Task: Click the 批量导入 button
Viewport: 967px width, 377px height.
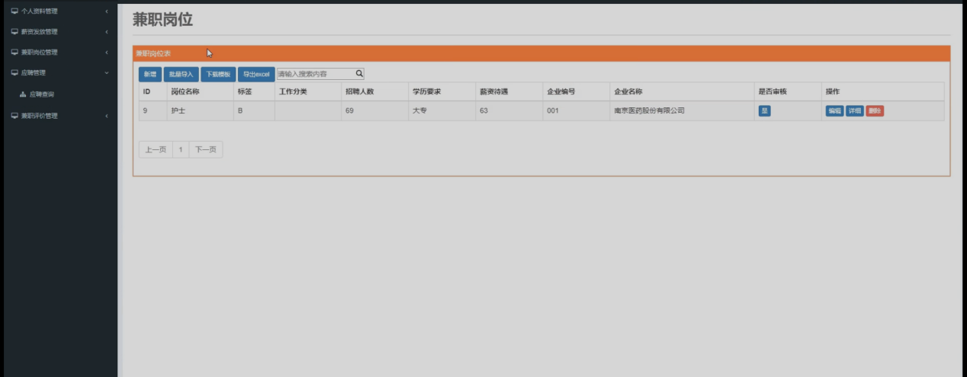Action: point(181,74)
